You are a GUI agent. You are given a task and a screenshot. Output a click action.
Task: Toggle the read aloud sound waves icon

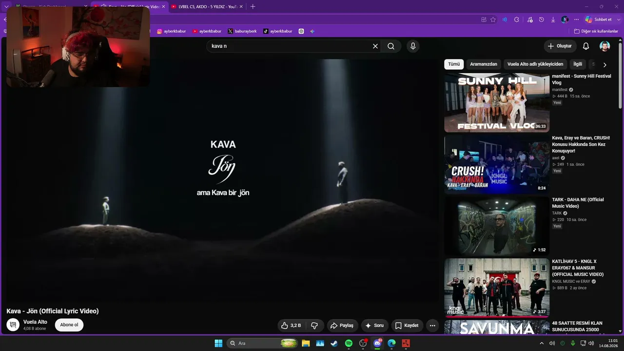click(505, 19)
